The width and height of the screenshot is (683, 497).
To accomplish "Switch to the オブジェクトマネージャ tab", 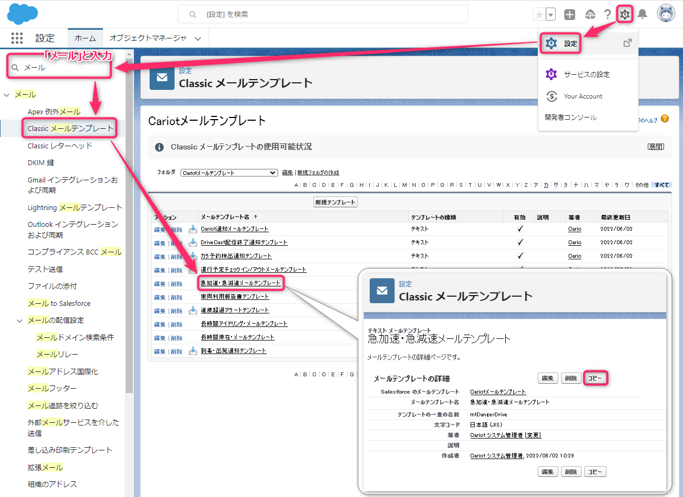I will [148, 38].
